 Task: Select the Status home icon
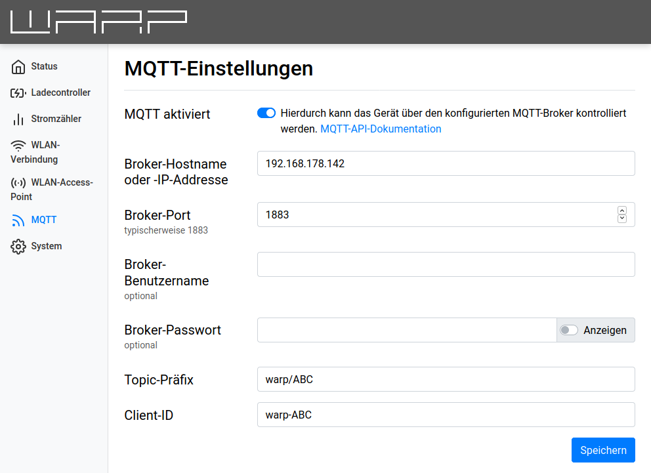click(18, 66)
